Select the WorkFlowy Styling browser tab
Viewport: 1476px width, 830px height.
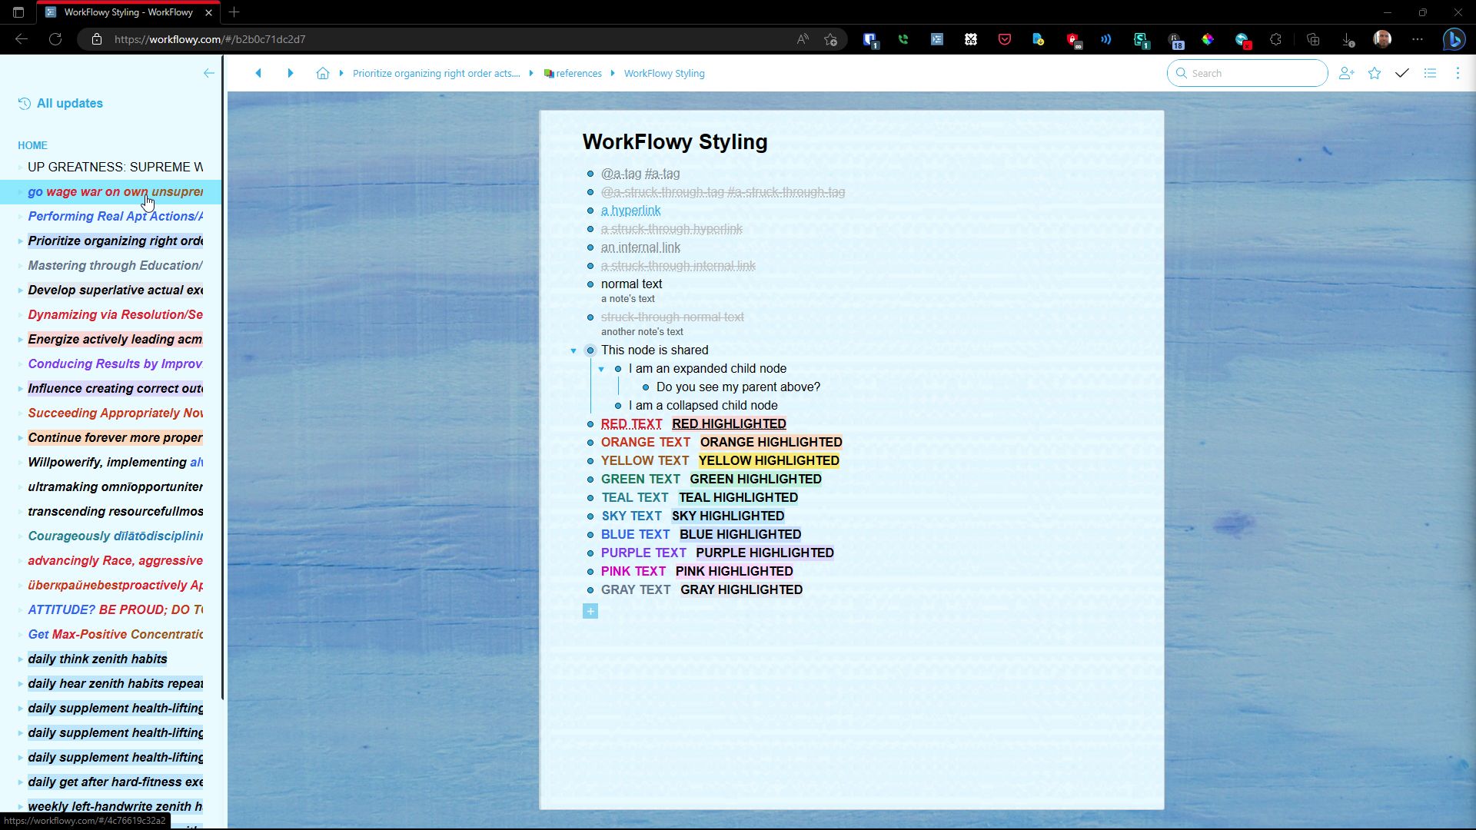128,12
